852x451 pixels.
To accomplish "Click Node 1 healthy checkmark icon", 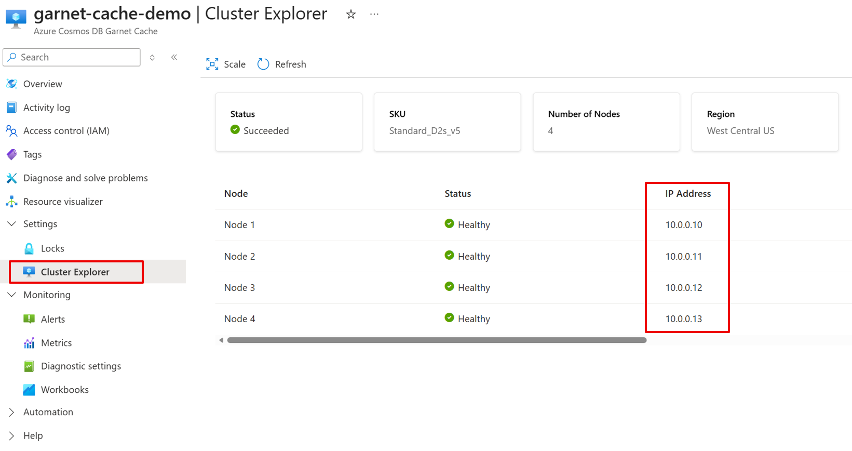I will [450, 224].
